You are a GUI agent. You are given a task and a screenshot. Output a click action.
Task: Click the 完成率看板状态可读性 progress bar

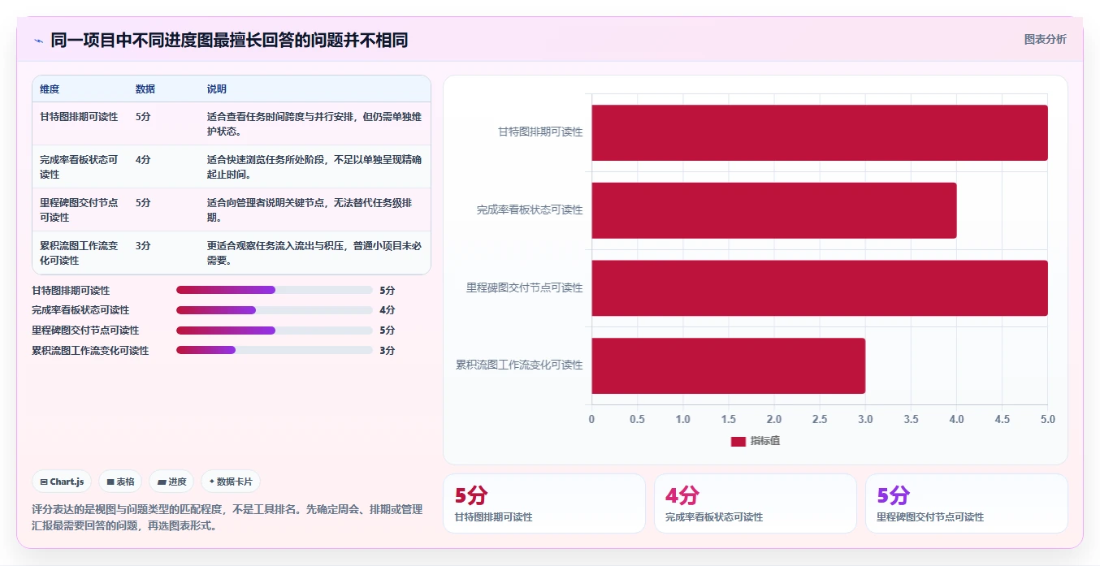(275, 310)
